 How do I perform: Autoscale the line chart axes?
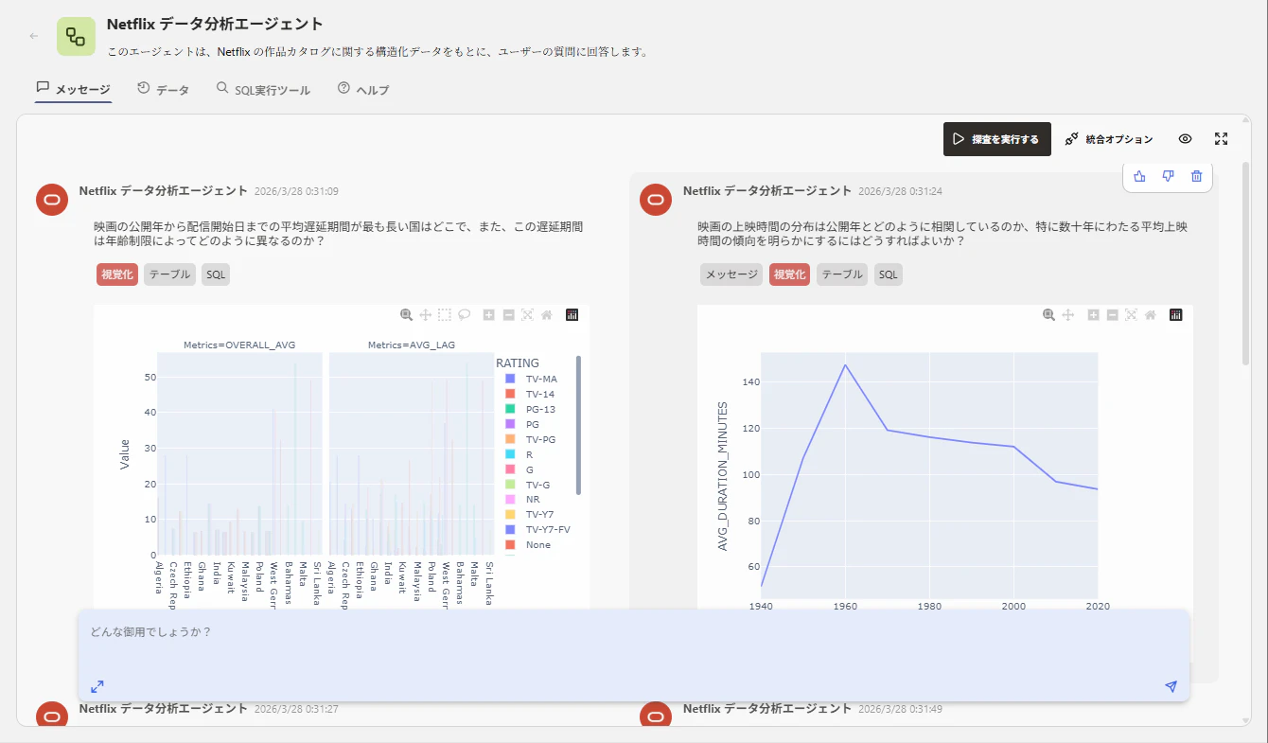[x=1131, y=315]
